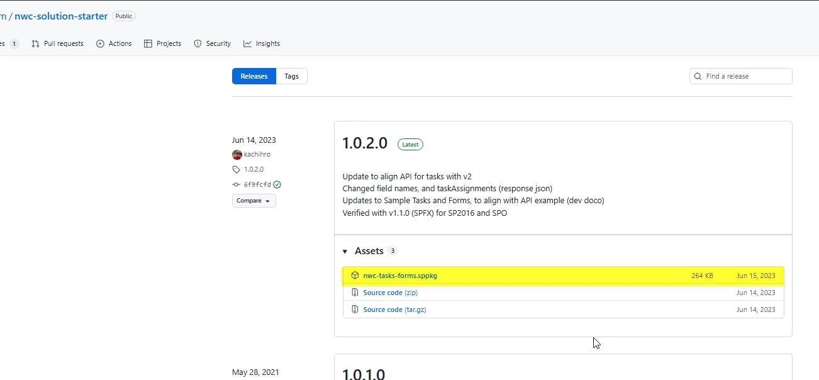Click 'Verified with v1.1.0 (SPFX)' line
Image resolution: width=819 pixels, height=380 pixels.
pos(425,213)
